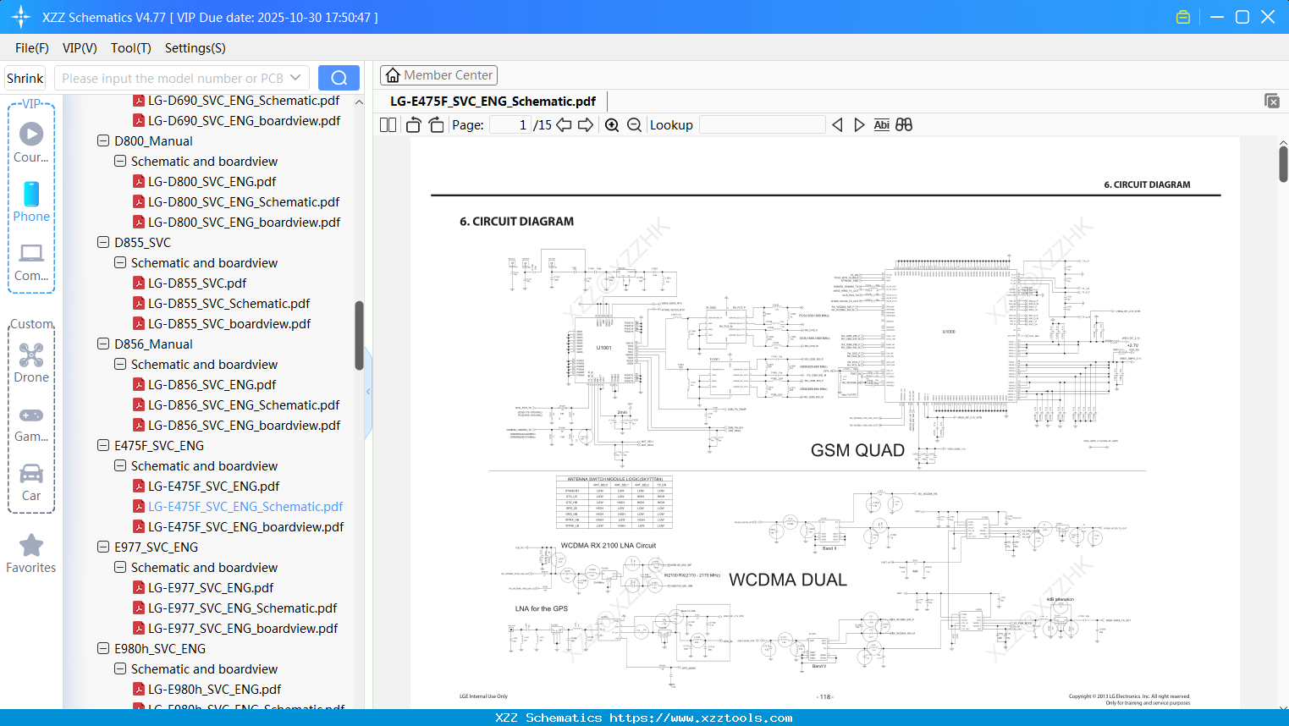Open the Tool(T) menu

[x=130, y=48]
